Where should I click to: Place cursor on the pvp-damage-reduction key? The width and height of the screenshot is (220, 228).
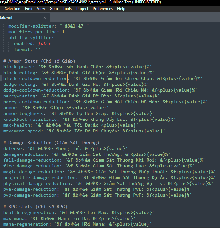coord(30,195)
